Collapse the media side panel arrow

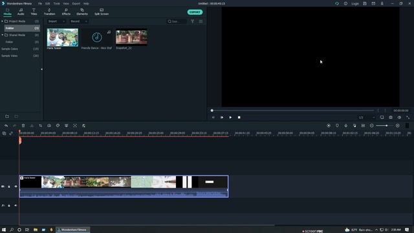[x=41, y=69]
